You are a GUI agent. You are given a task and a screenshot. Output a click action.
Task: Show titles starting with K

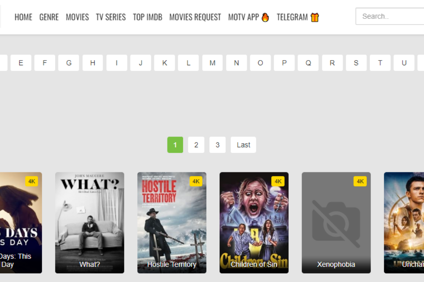[164, 63]
